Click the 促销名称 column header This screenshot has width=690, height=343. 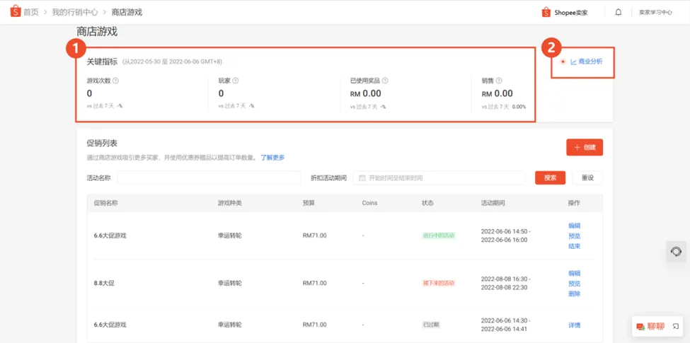[x=105, y=203]
